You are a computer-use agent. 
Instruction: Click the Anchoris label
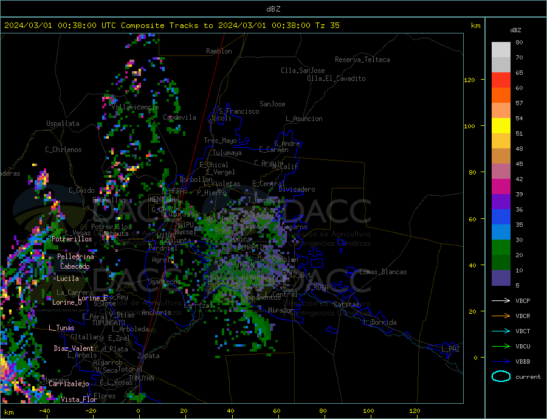pyautogui.click(x=156, y=313)
